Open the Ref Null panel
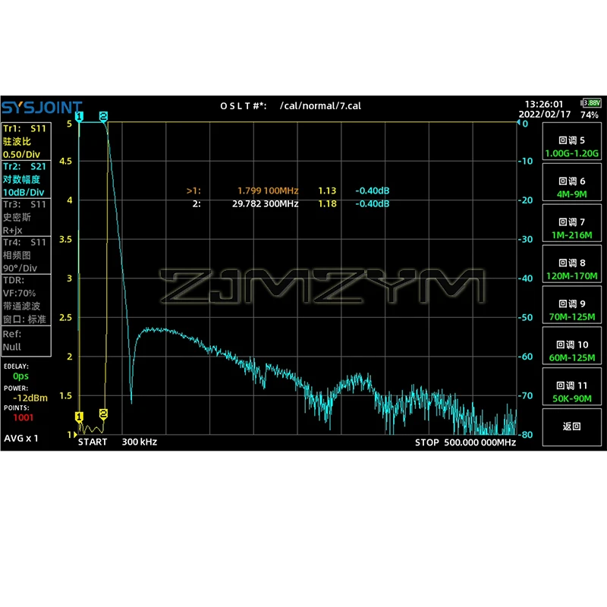The height and width of the screenshot is (607, 607). pyautogui.click(x=26, y=341)
